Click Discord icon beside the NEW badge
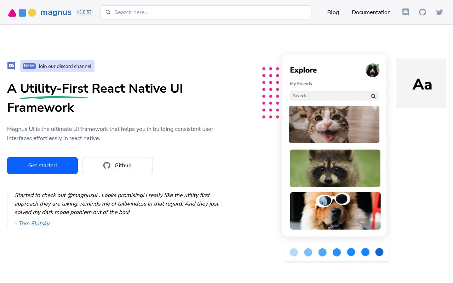453x283 pixels. [x=11, y=66]
